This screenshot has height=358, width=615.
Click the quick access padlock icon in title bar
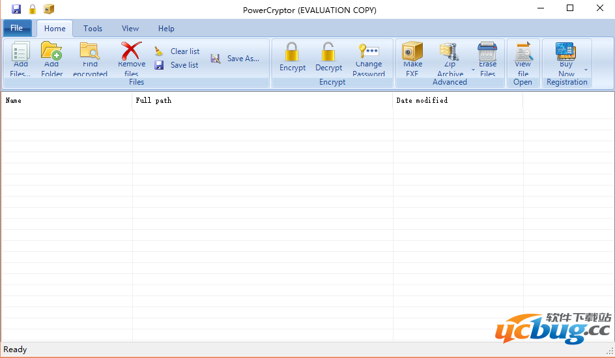33,9
